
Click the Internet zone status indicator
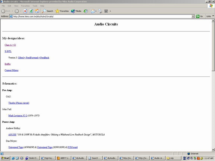pos(193,154)
